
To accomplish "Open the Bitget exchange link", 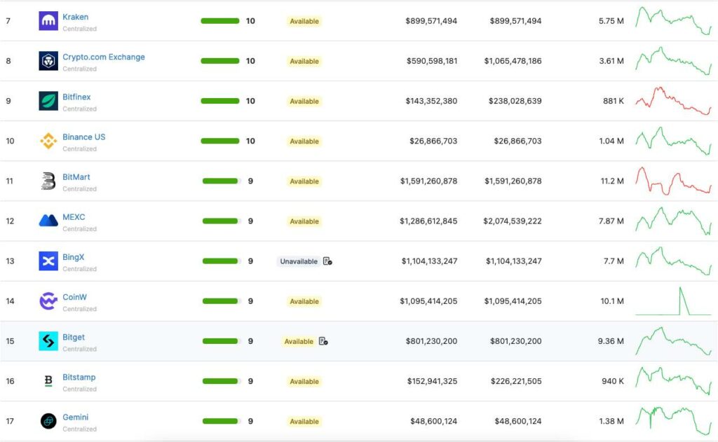I will click(74, 337).
